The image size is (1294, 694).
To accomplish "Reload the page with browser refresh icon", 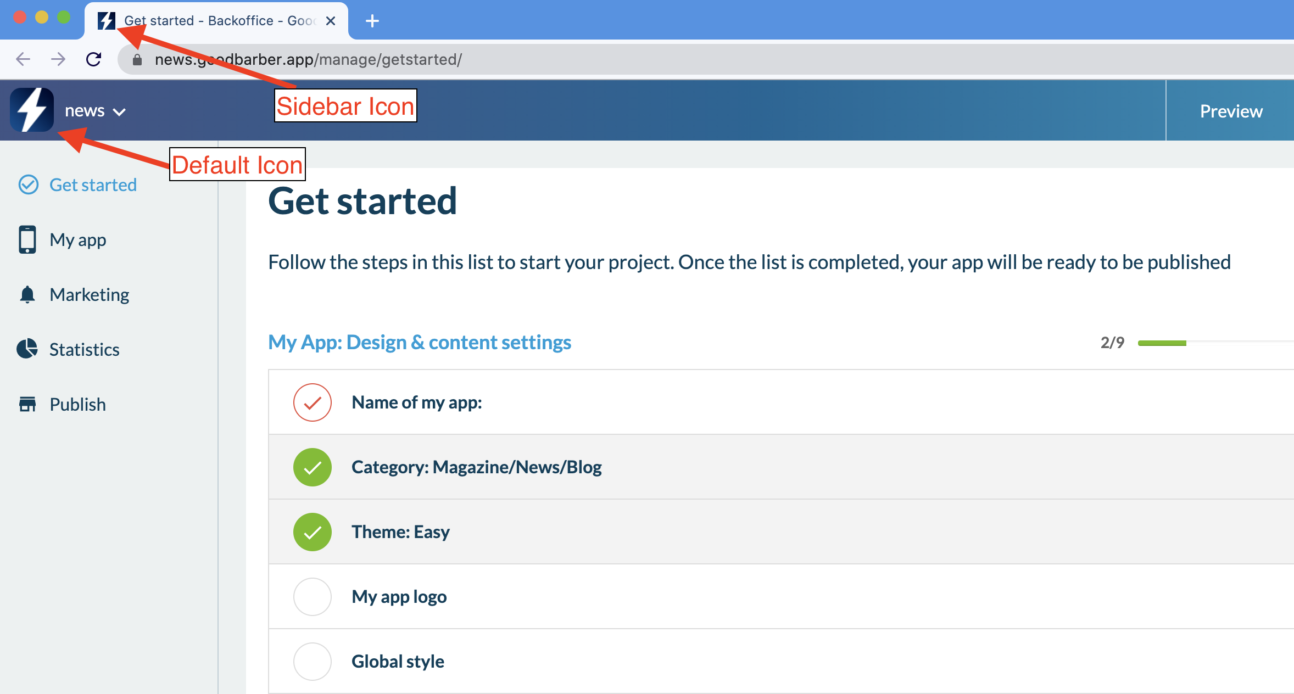I will coord(93,59).
